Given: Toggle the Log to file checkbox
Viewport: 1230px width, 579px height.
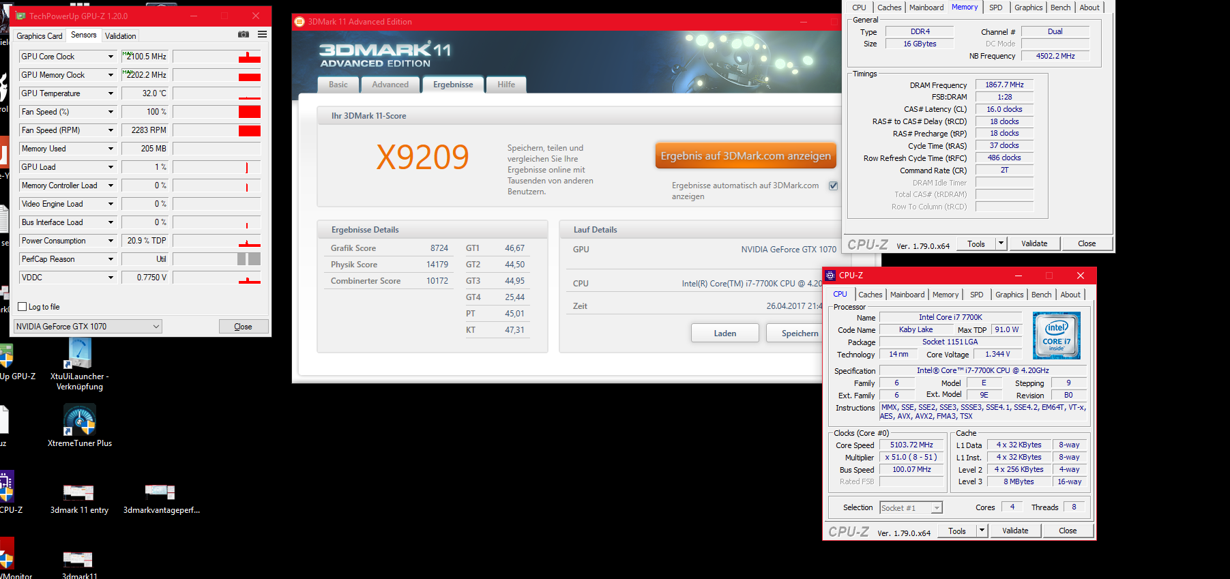Looking at the screenshot, I should [x=23, y=307].
